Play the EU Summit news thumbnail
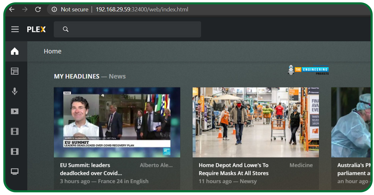Image resolution: width=374 pixels, height=195 pixels. click(x=117, y=122)
